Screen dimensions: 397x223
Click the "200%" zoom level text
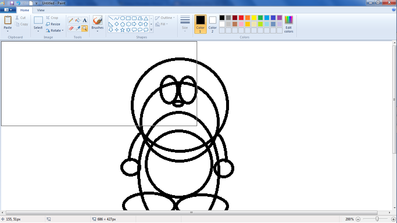click(x=350, y=219)
